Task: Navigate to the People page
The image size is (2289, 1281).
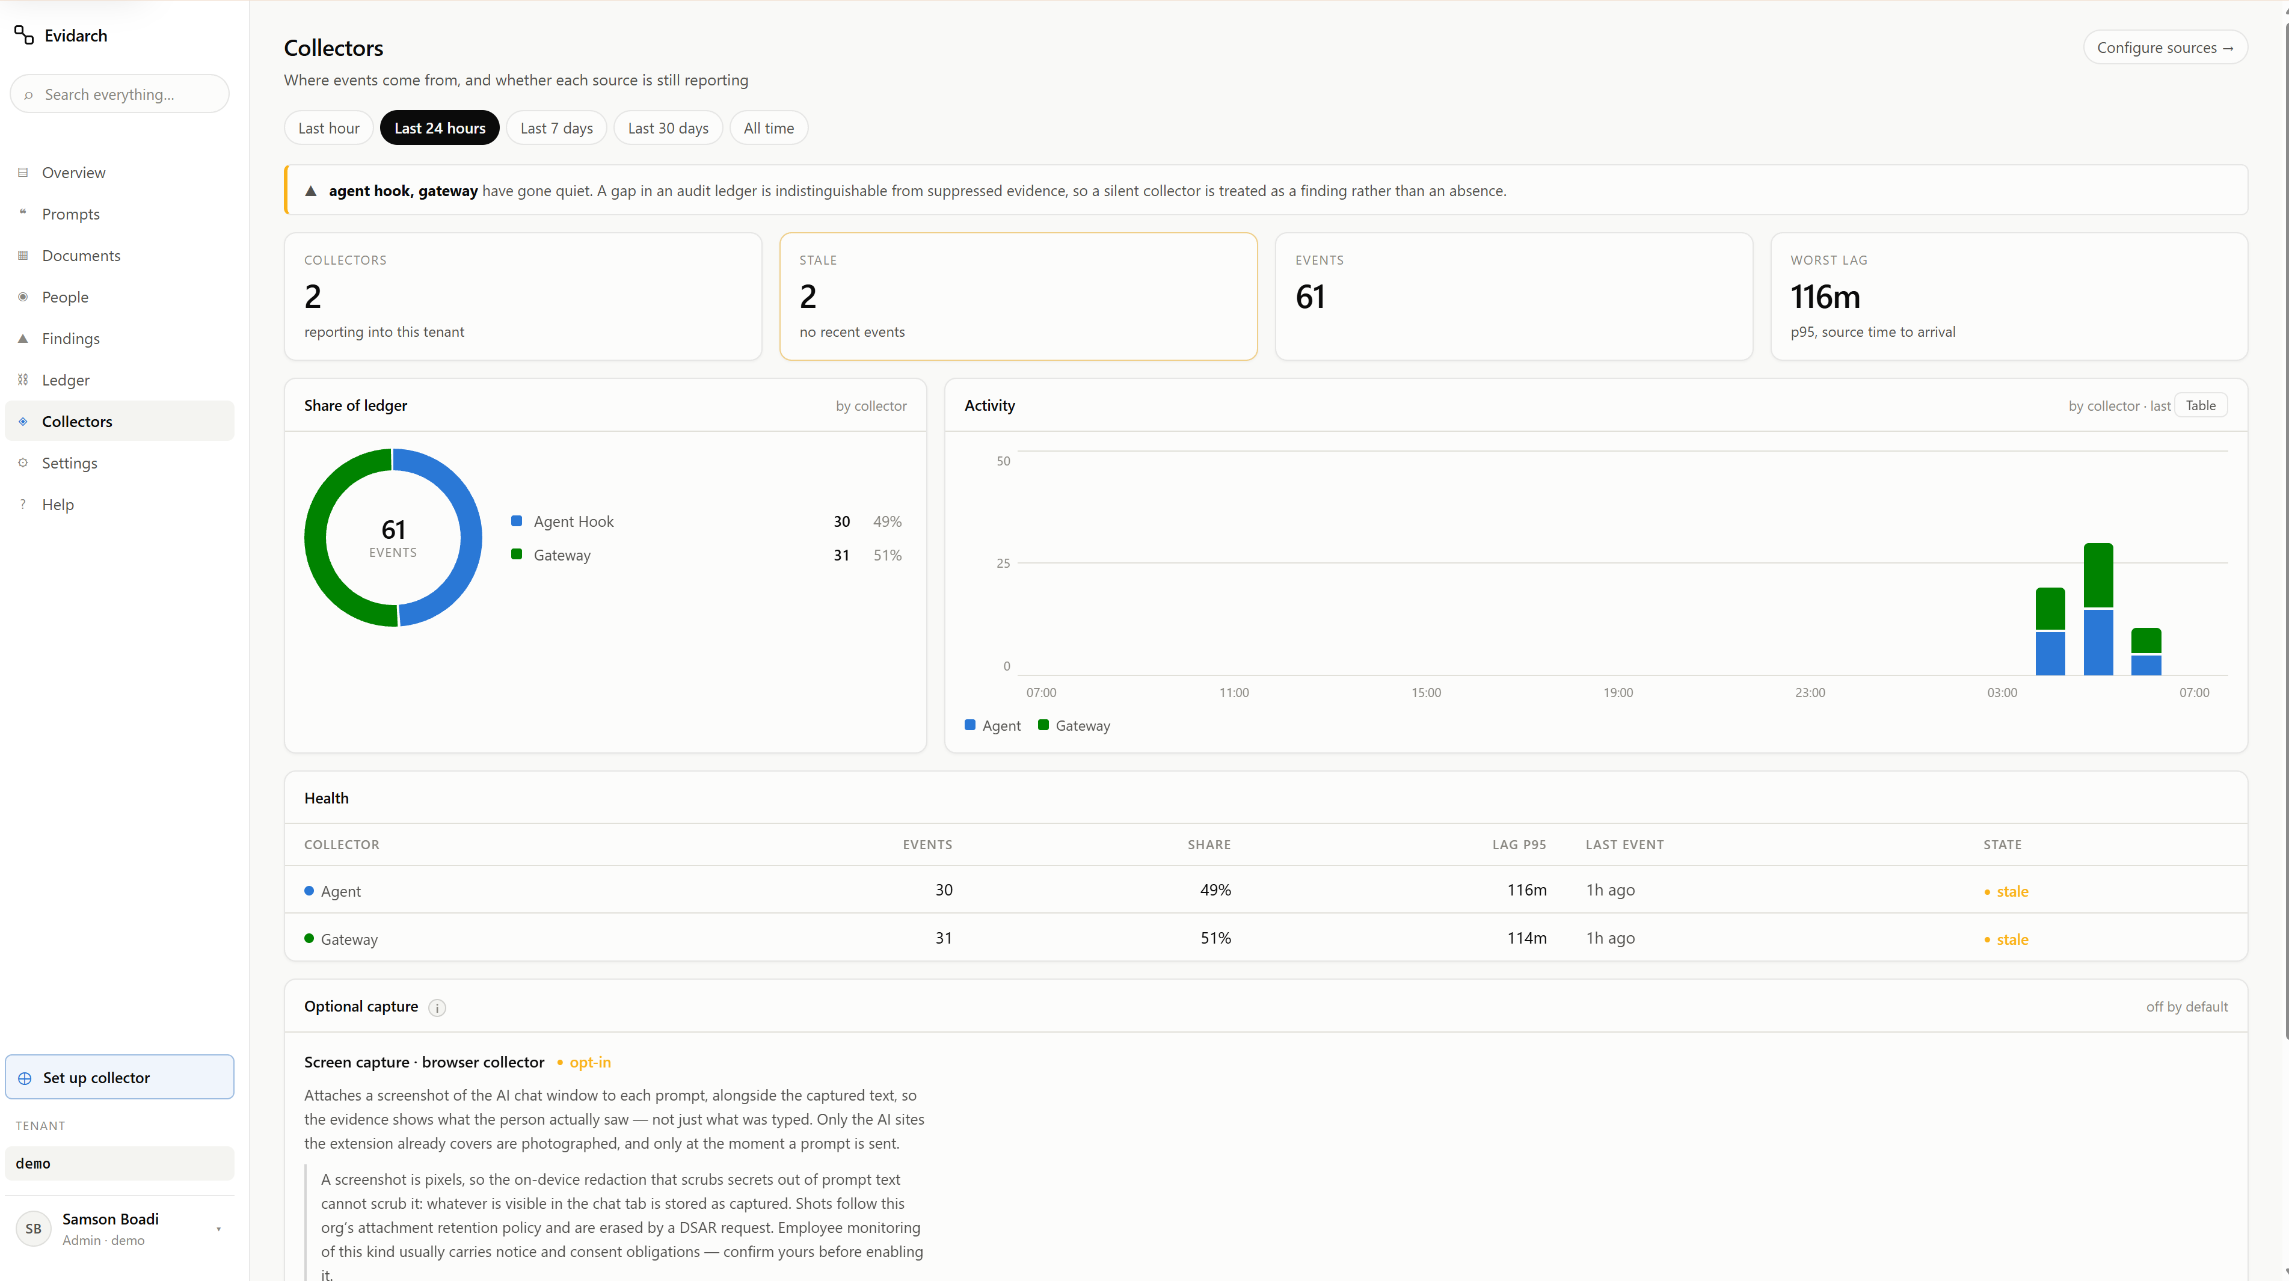Action: (x=120, y=296)
